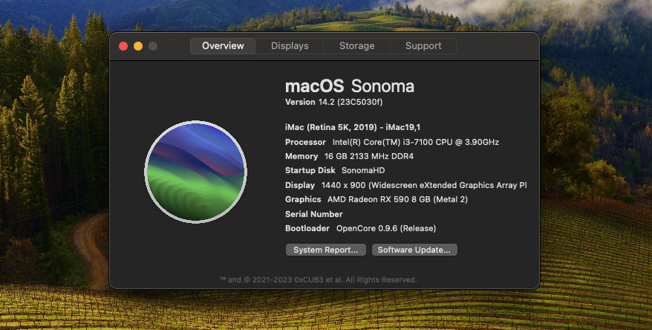This screenshot has height=330, width=652.
Task: Click the Memory 16 GB entry
Action: 349,157
